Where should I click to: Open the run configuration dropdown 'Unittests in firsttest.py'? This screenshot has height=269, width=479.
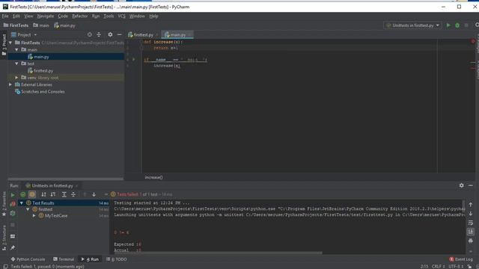pyautogui.click(x=412, y=25)
